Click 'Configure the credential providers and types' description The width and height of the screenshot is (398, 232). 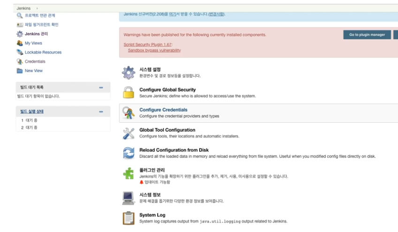pyautogui.click(x=179, y=116)
